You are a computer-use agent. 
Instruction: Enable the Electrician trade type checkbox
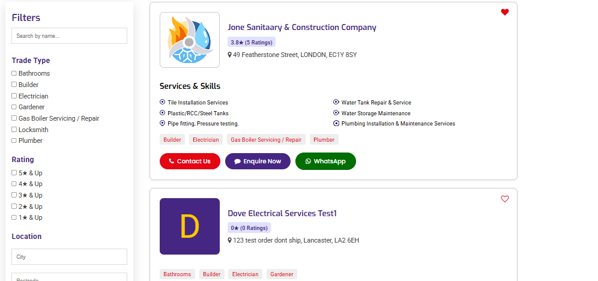14,95
